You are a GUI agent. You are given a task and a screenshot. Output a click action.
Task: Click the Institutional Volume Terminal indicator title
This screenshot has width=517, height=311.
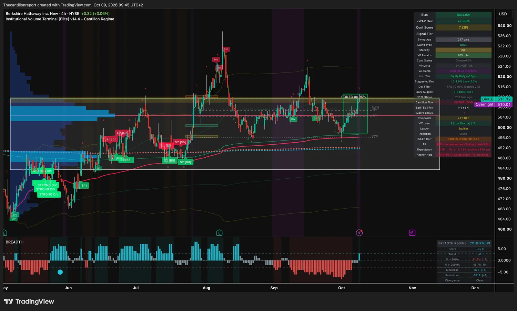tap(60, 19)
